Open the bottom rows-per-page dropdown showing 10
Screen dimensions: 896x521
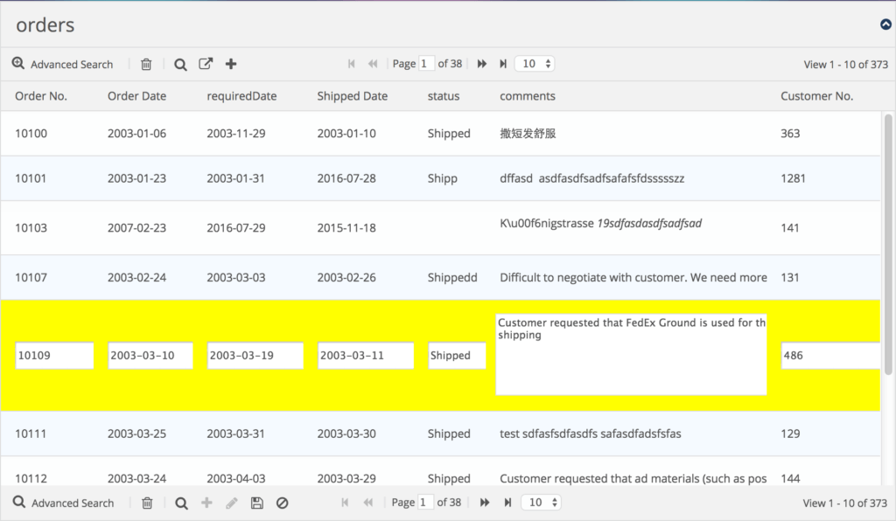541,502
